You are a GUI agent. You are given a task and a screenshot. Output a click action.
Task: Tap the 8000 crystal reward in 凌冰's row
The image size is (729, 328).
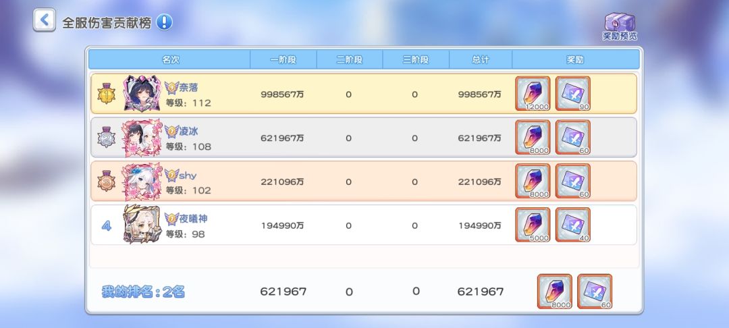(533, 137)
